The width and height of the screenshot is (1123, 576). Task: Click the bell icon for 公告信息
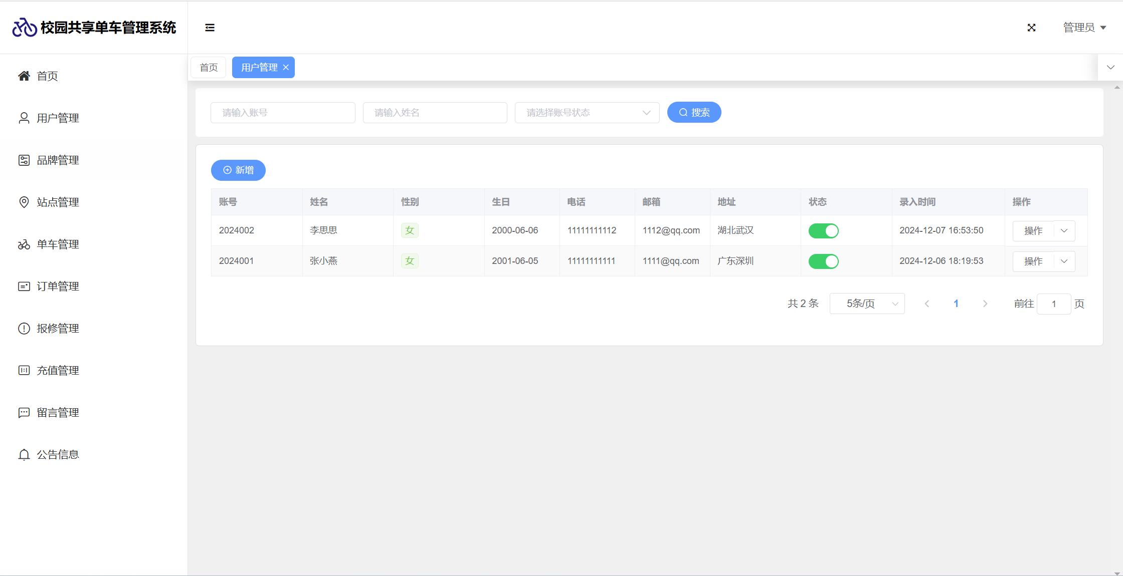click(24, 455)
